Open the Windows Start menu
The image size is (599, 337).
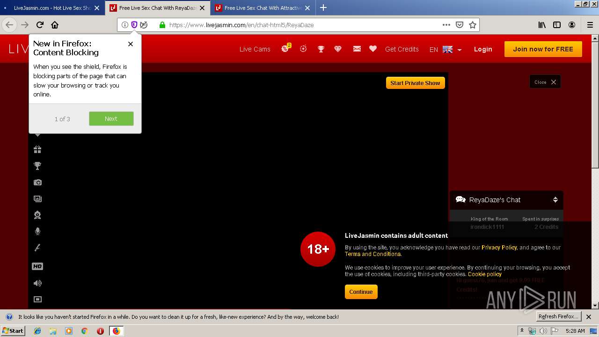click(x=13, y=330)
